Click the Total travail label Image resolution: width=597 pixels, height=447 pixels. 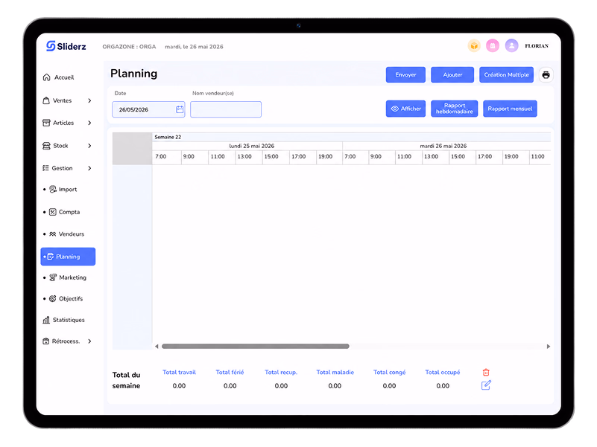tap(179, 372)
